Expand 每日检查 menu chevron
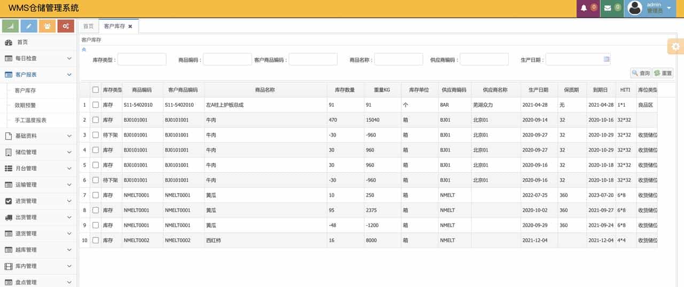Viewport: 684px width, 287px height. (69, 58)
